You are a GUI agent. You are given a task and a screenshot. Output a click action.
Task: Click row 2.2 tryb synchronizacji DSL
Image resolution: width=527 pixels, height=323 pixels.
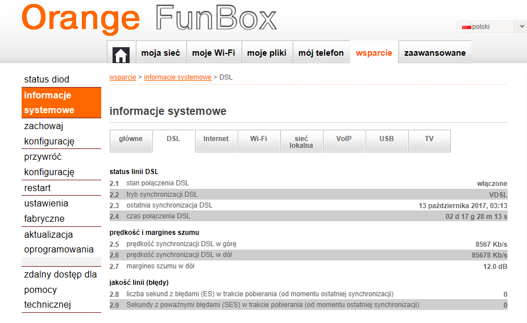(x=309, y=194)
